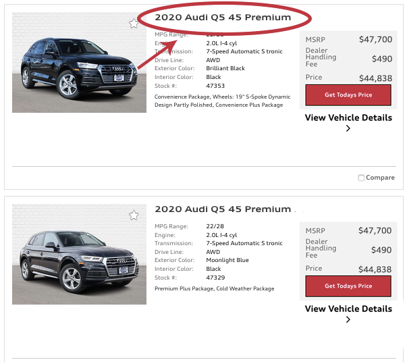
Task: Open View Vehicle Details for stock 47329
Action: (x=348, y=309)
